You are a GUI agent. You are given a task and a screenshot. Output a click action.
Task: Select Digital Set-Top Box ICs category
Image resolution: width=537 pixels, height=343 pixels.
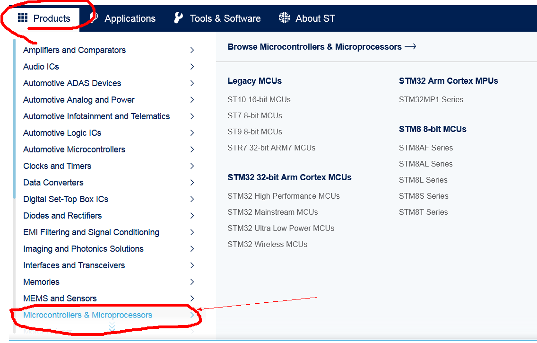point(66,199)
